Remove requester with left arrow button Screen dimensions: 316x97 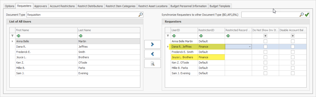tap(152, 54)
